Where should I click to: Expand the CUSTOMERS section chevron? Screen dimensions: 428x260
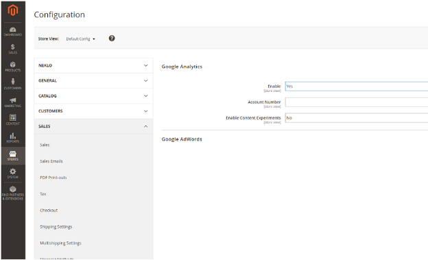pyautogui.click(x=146, y=111)
